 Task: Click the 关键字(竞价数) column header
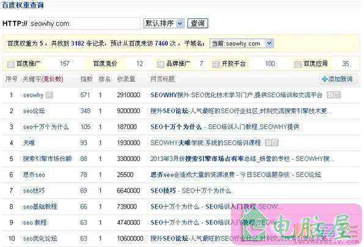(x=43, y=79)
